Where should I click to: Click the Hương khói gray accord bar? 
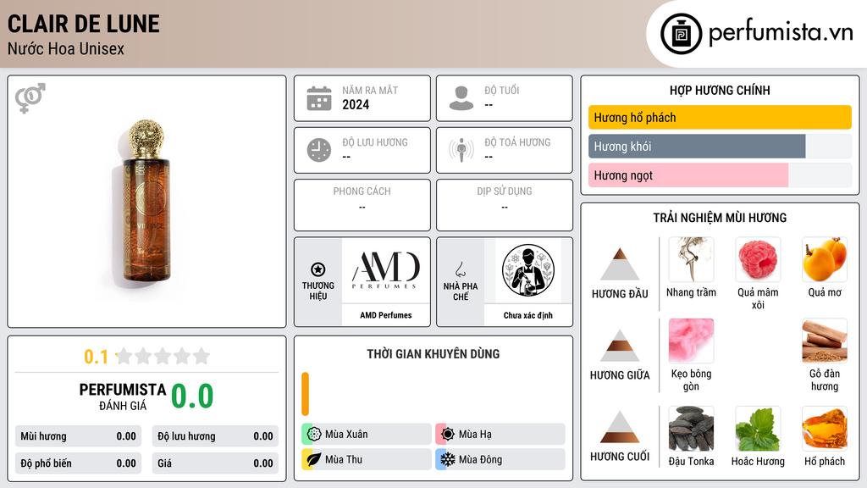pyautogui.click(x=697, y=147)
